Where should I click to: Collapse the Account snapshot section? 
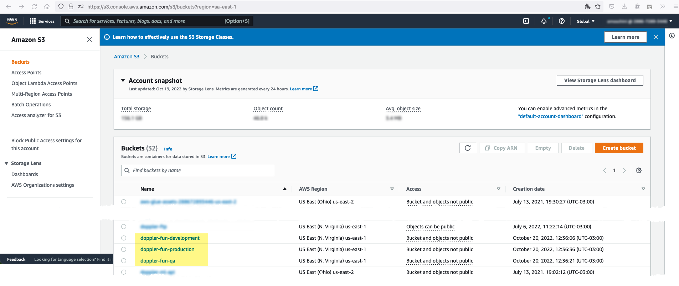(123, 80)
